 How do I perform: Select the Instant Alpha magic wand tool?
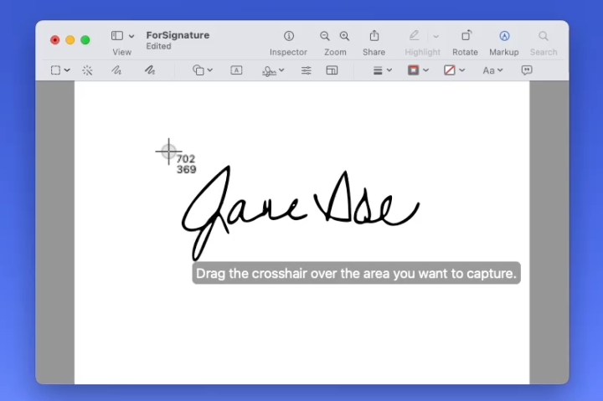click(87, 70)
